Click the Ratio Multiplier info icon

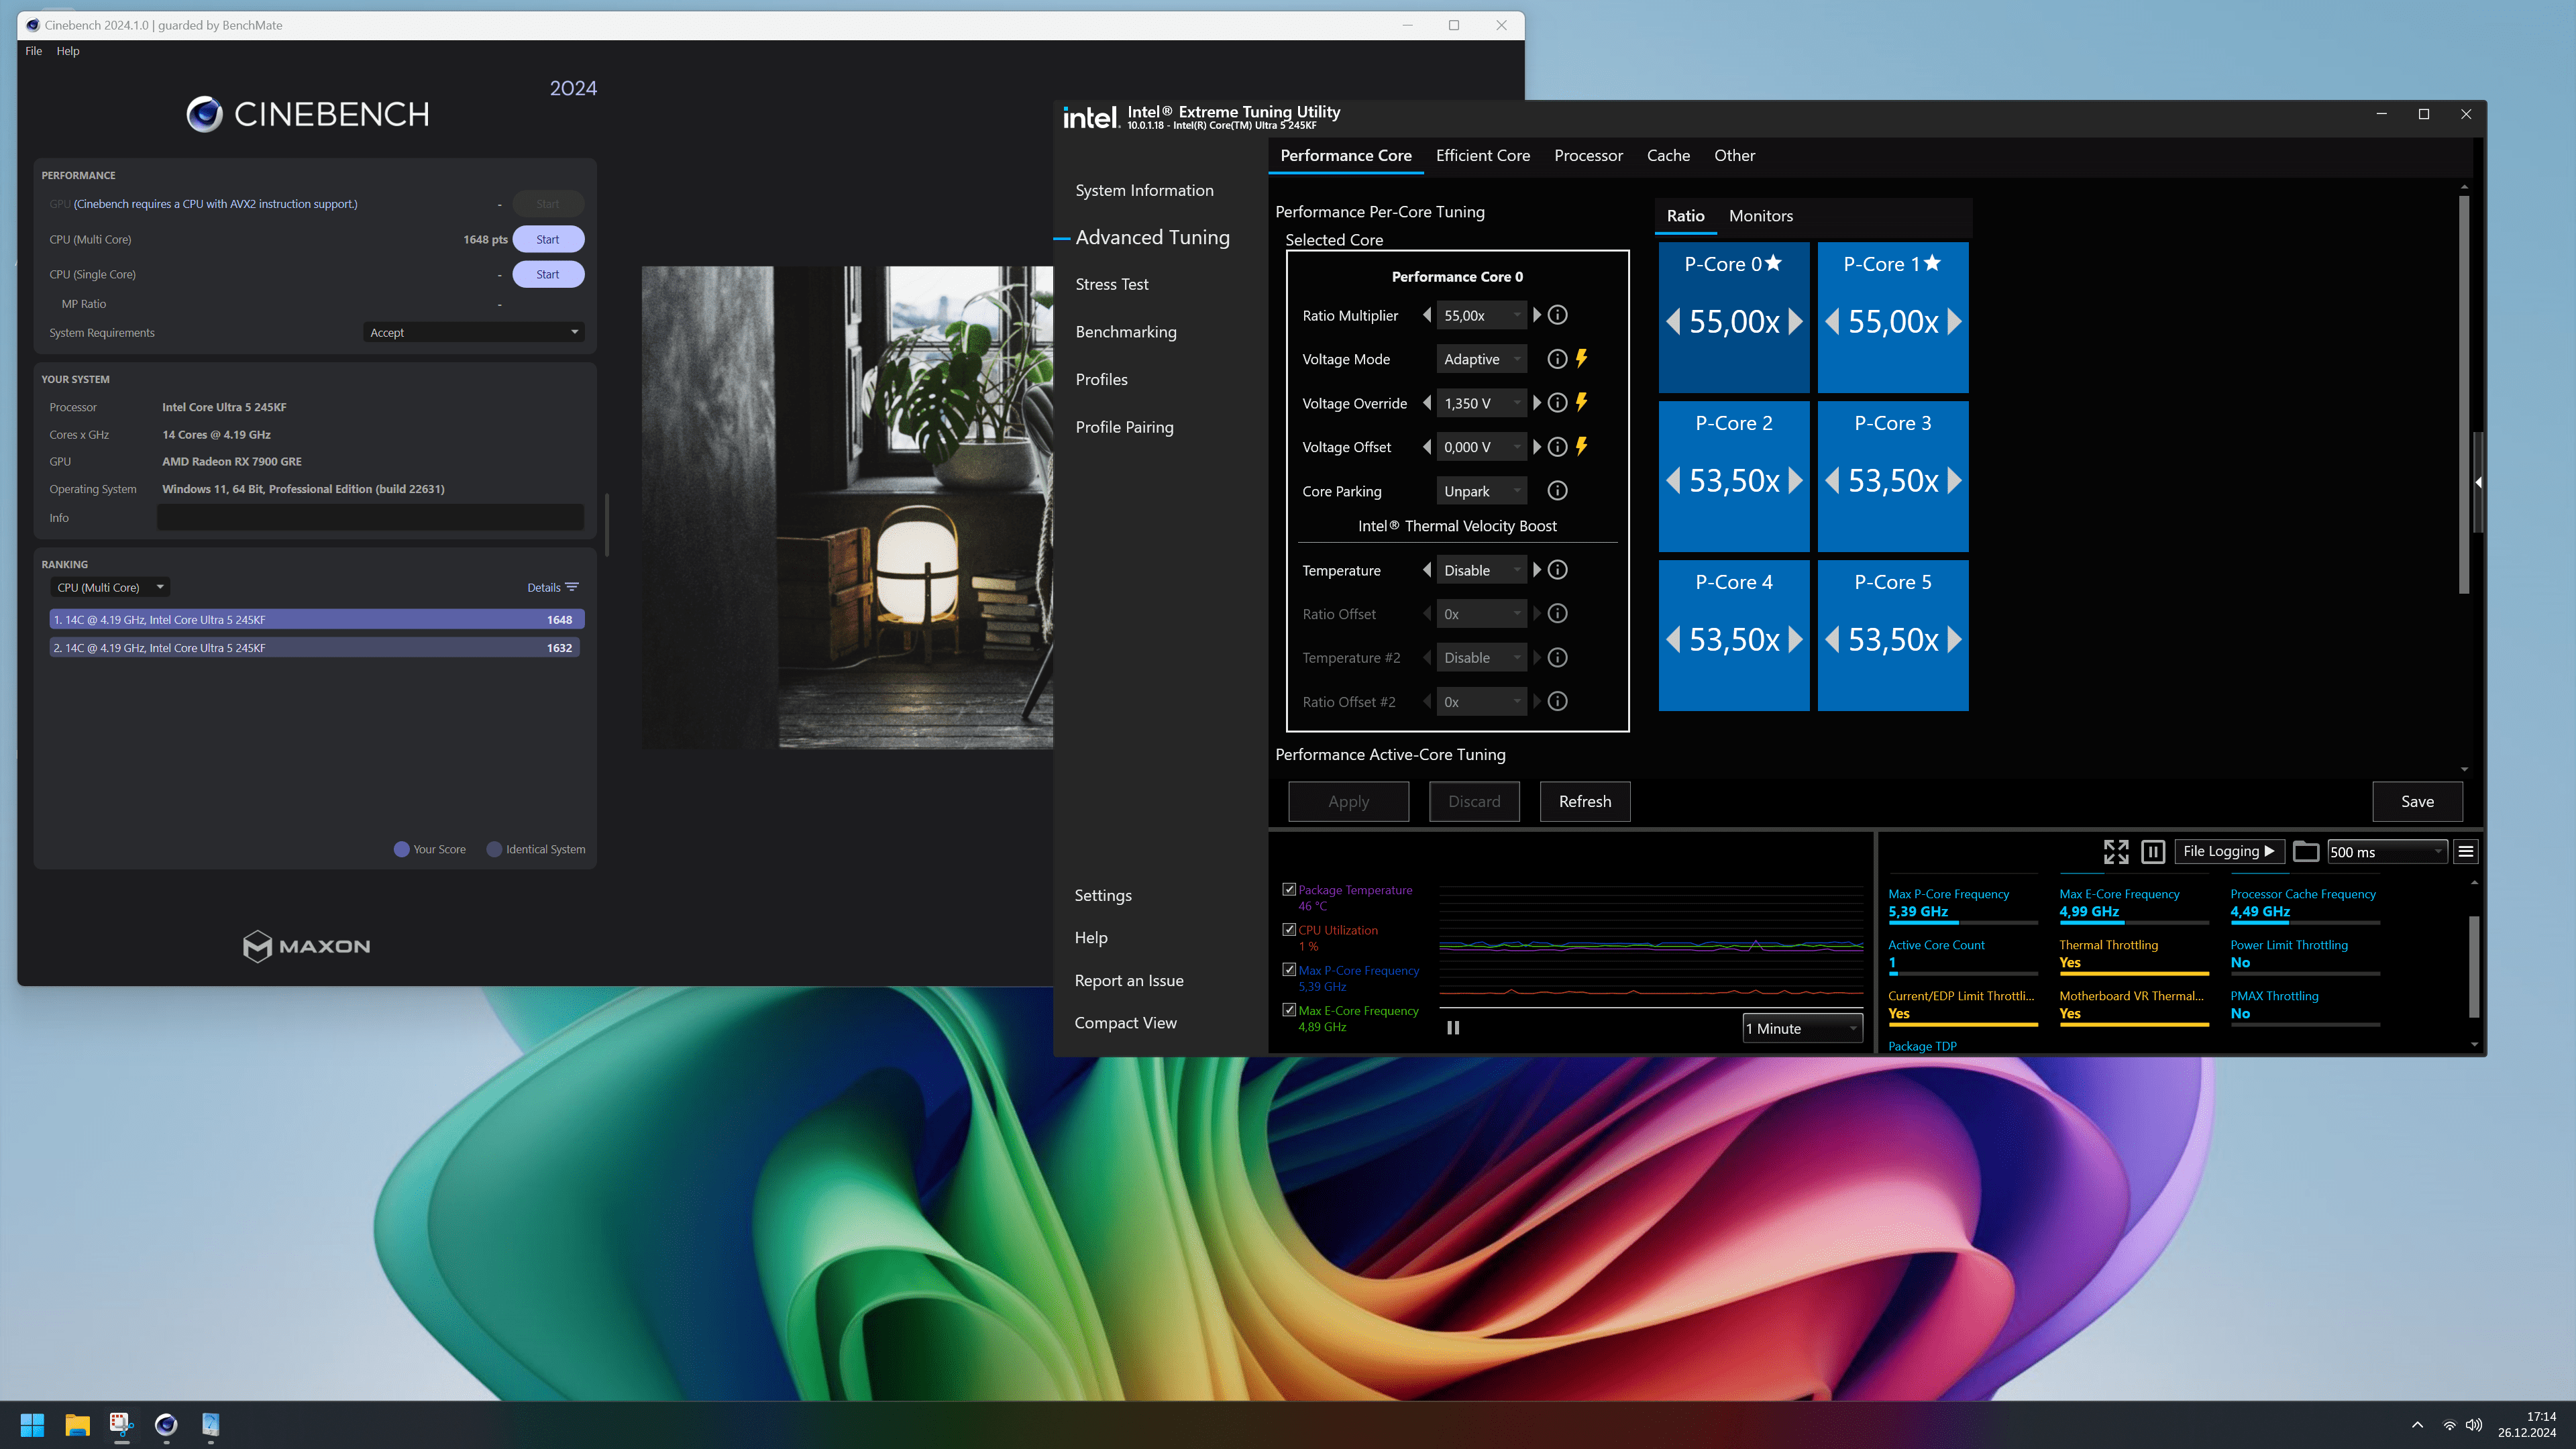[x=1557, y=315]
